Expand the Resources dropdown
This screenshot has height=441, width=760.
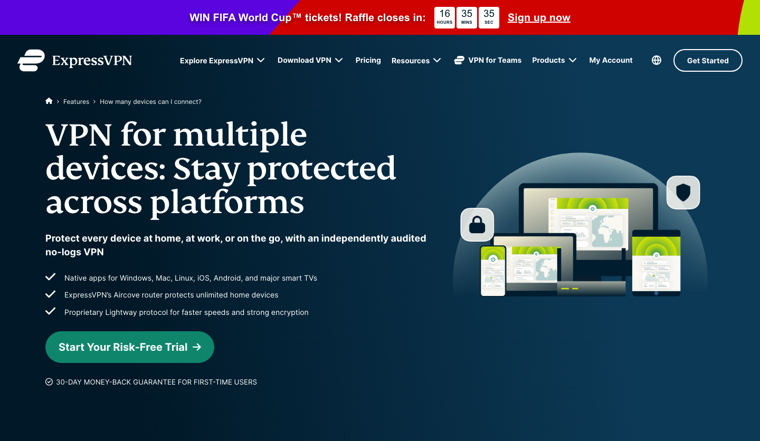pos(416,61)
